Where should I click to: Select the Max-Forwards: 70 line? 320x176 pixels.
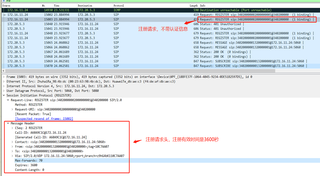29,161
